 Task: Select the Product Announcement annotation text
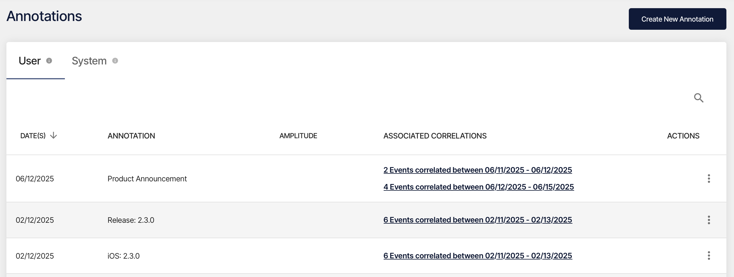147,179
